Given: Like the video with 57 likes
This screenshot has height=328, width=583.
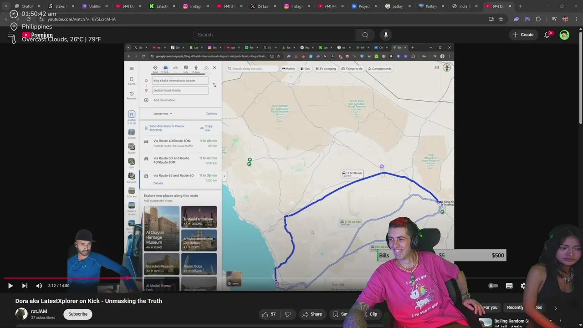Looking at the screenshot, I should tap(269, 314).
